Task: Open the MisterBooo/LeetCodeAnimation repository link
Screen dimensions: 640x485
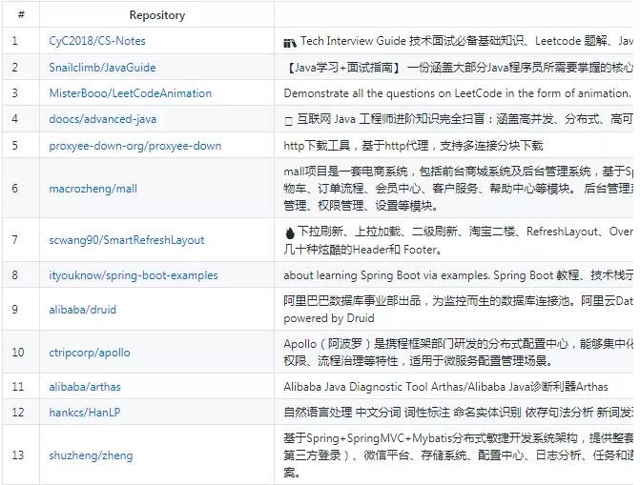Action: [131, 93]
